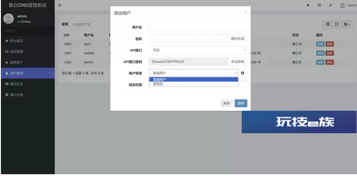Click 生成密钥 button
Image resolution: width=357 pixels, height=176 pixels.
(237, 62)
